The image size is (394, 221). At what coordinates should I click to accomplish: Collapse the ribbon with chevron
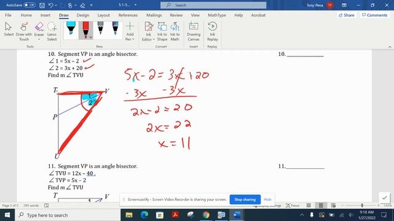390,47
